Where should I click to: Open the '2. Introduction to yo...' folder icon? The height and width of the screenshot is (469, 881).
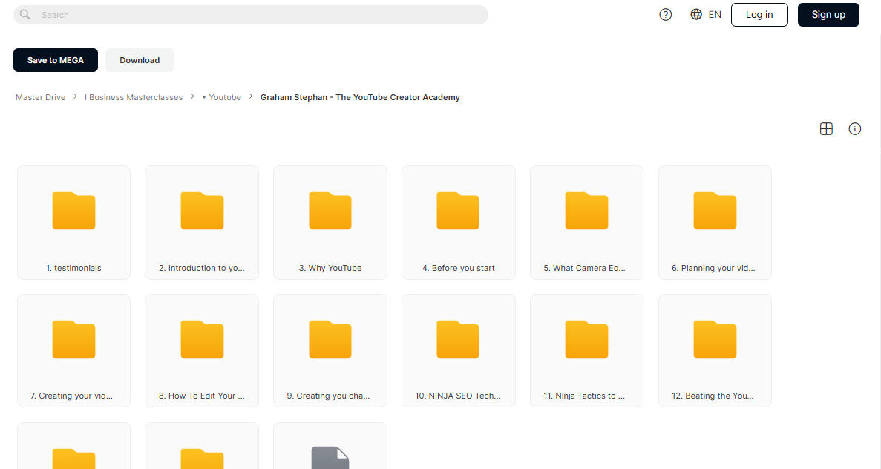(203, 211)
